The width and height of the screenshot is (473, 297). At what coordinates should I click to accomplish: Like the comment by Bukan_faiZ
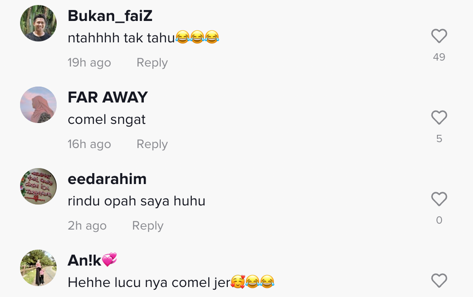(439, 36)
